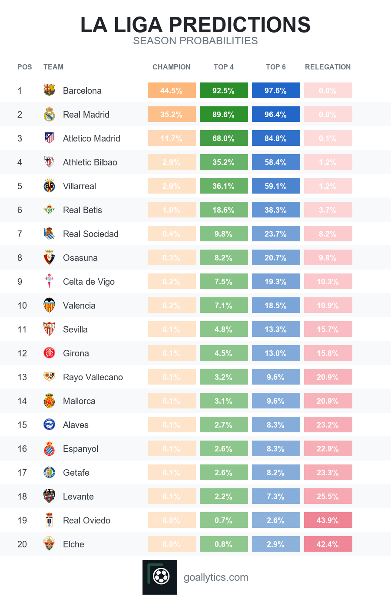Click Barcelona's 44.5% champion cell
The height and width of the screenshot is (599, 391).
(x=172, y=90)
